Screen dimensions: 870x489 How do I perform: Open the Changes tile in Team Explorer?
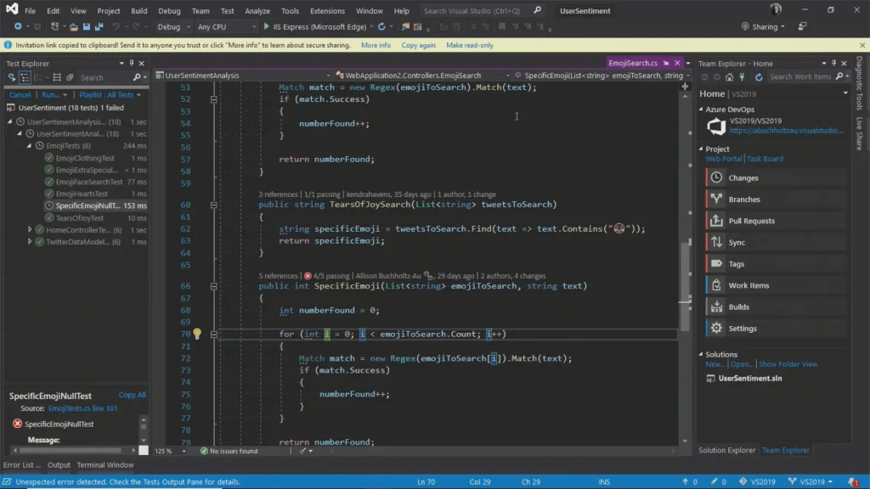(x=775, y=178)
